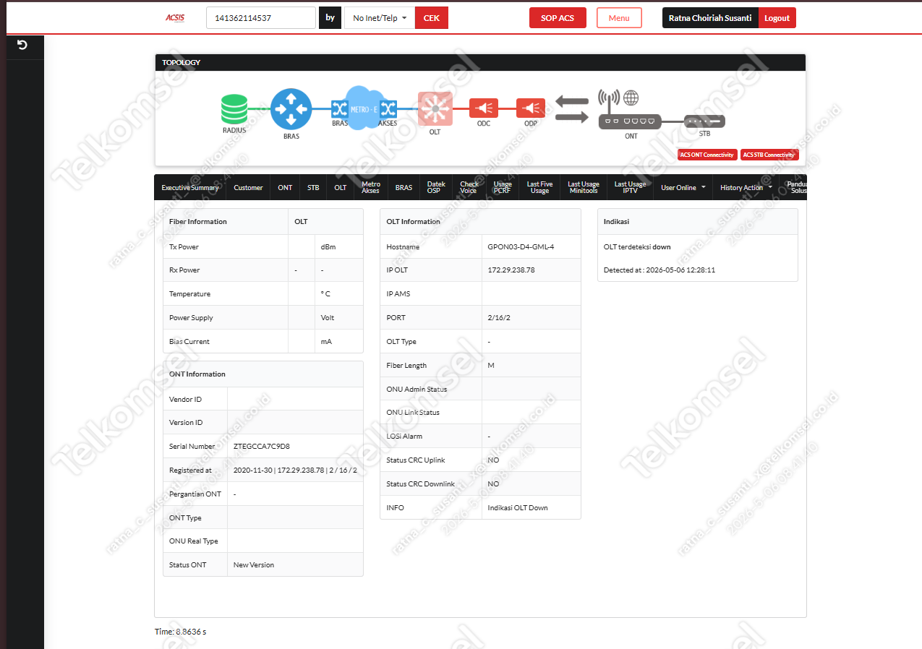
Task: Click ACS ONT Connectivity button
Action: (707, 155)
